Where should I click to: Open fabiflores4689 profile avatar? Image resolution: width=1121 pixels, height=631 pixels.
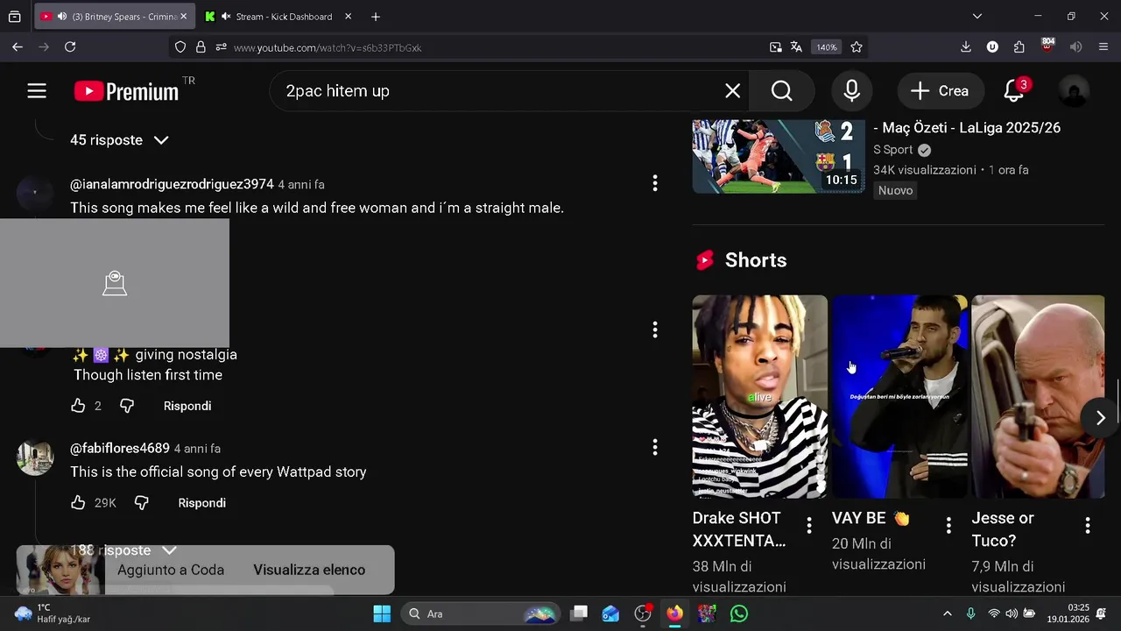35,457
